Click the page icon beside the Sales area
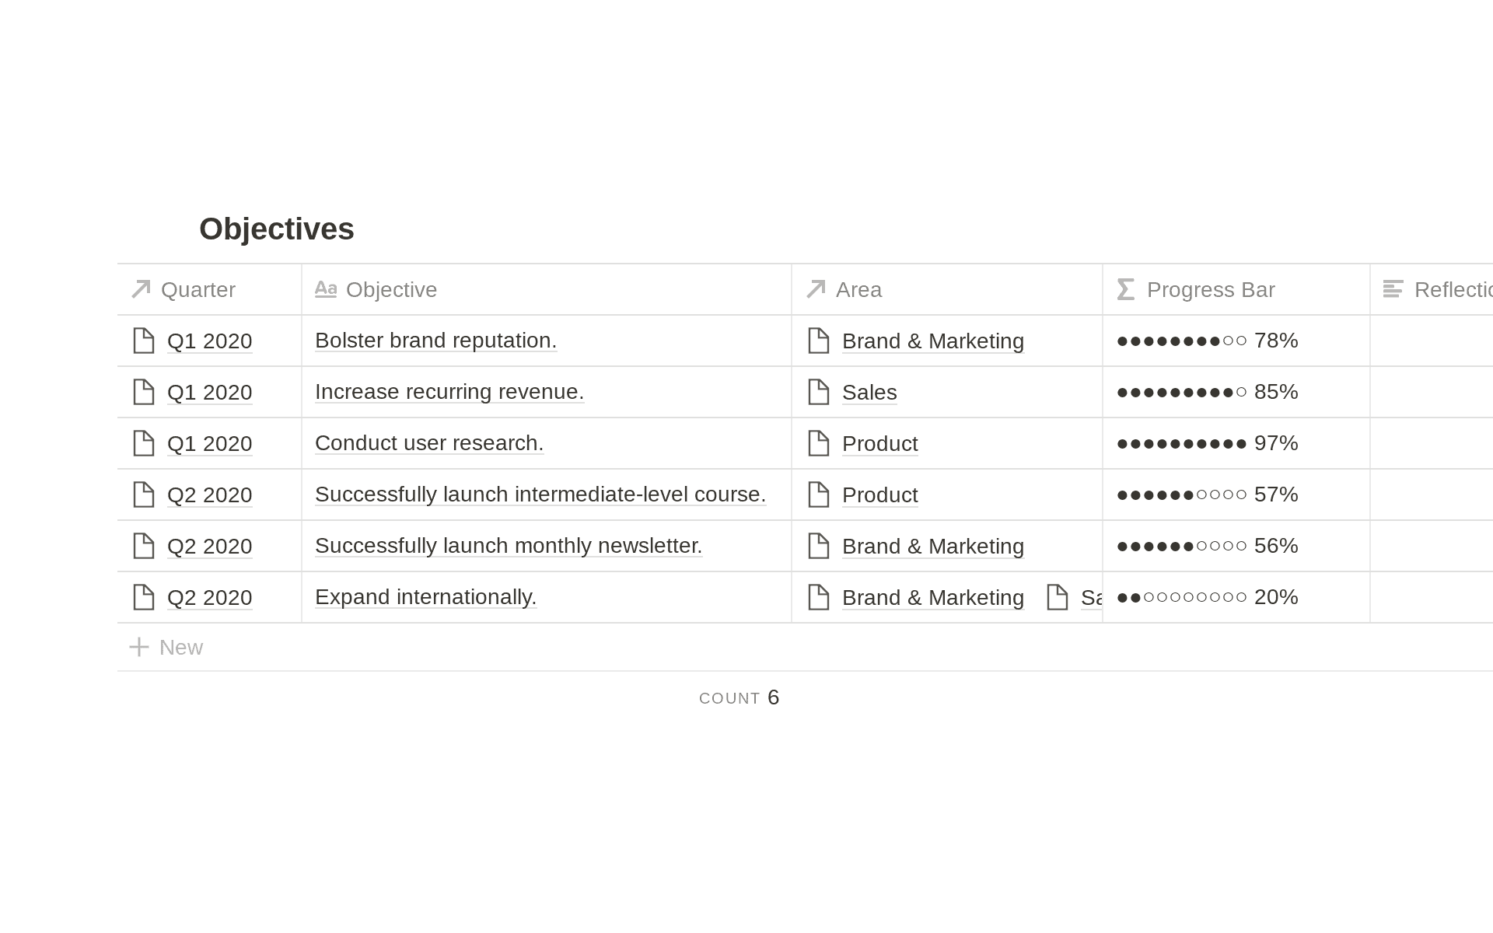Viewport: 1493px width, 933px height. click(819, 392)
